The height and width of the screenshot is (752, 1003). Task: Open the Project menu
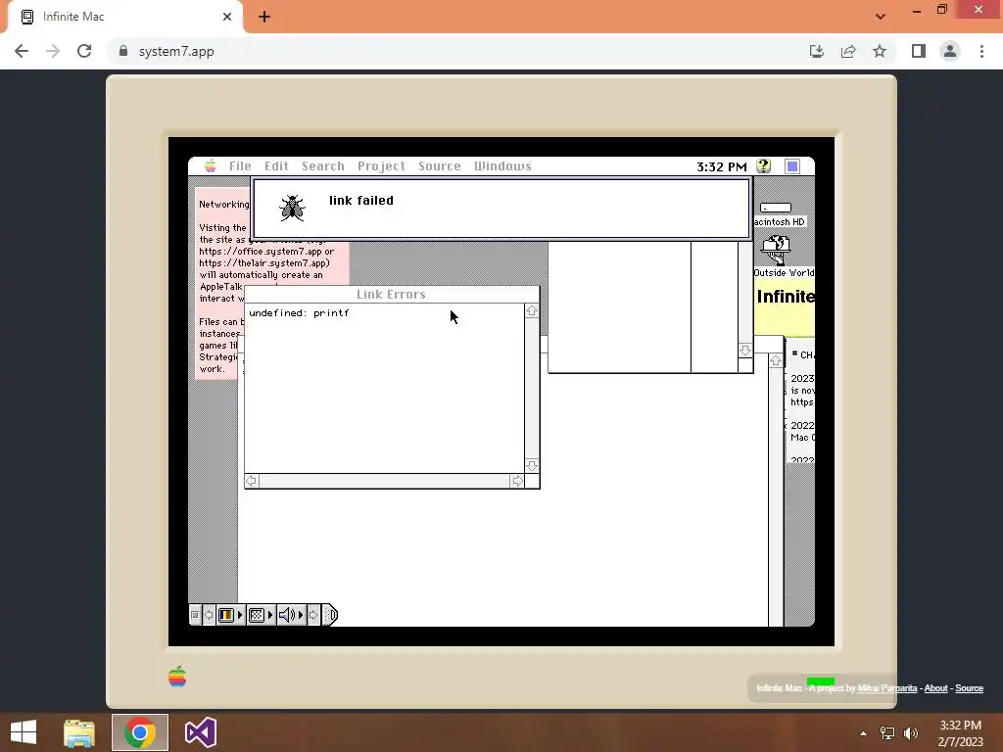click(x=381, y=166)
